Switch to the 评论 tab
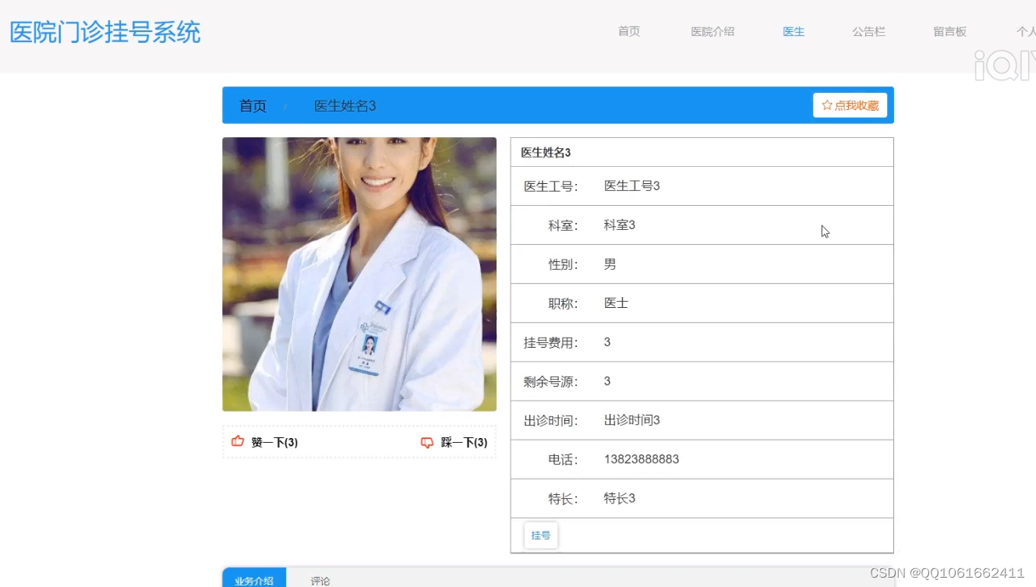The image size is (1036, 587). point(320,581)
